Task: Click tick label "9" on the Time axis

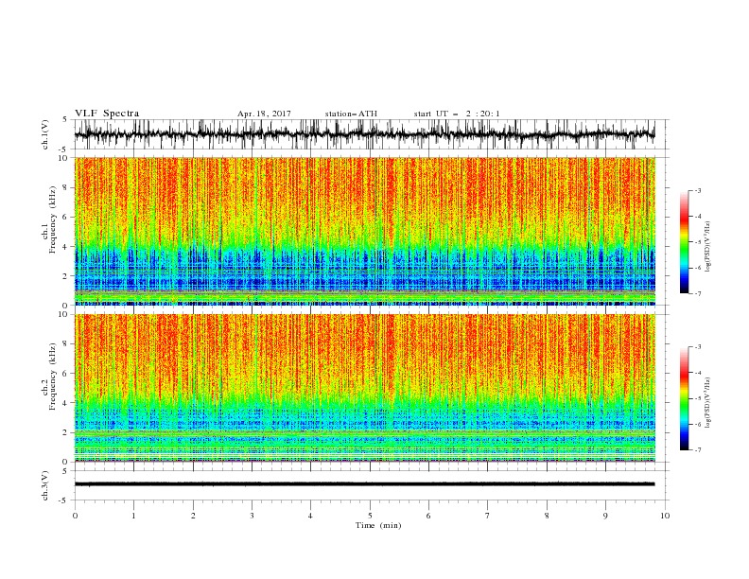Action: [x=605, y=516]
